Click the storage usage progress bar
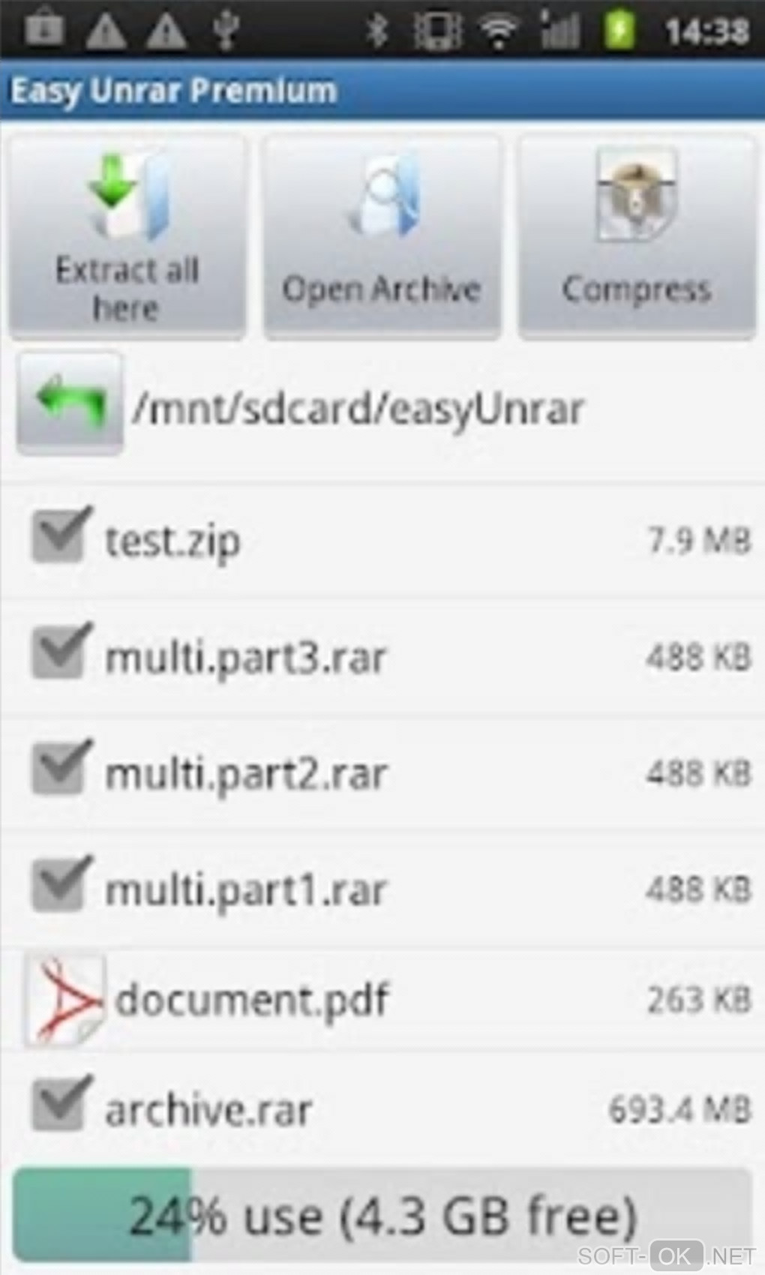 point(382,1214)
